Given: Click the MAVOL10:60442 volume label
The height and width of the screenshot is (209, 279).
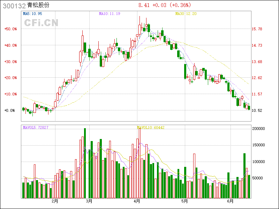Looking at the screenshot, I should (x=151, y=127).
